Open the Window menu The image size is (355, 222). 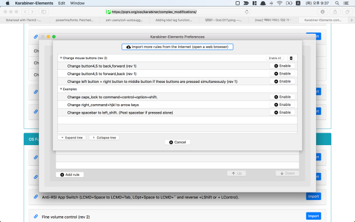[77, 3]
